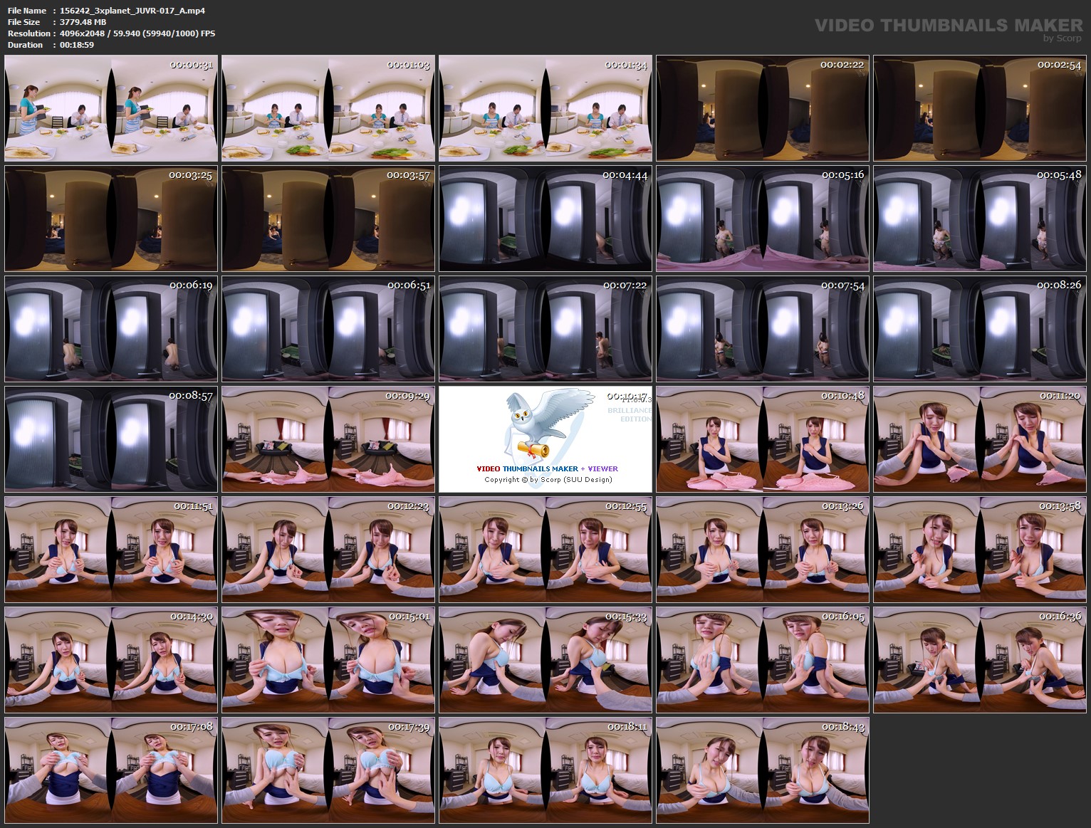The height and width of the screenshot is (828, 1091).
Task: Select the filename 156242_3xplanet_JUVR-017_A.mp4
Action: click(x=132, y=11)
